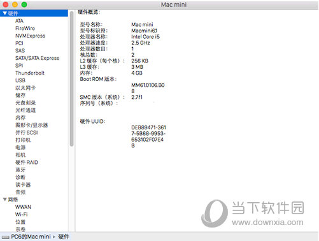This screenshot has height=241, width=319.
Task: Select FireWire in the sidebar
Action: point(25,28)
